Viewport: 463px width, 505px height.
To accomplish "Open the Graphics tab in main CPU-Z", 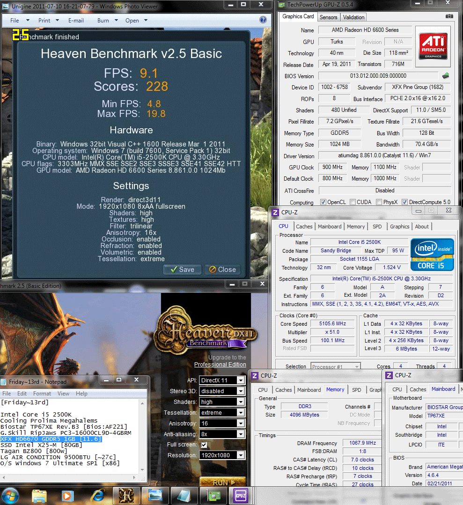I will 399,227.
